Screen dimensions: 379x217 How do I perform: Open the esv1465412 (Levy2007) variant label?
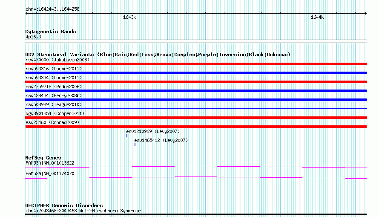click(161, 140)
